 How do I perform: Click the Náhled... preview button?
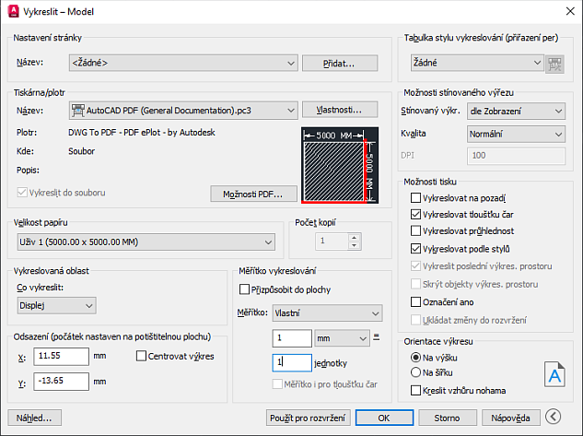point(34,418)
